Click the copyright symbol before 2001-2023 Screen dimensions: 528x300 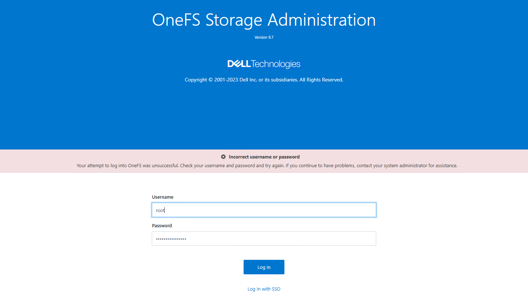210,80
